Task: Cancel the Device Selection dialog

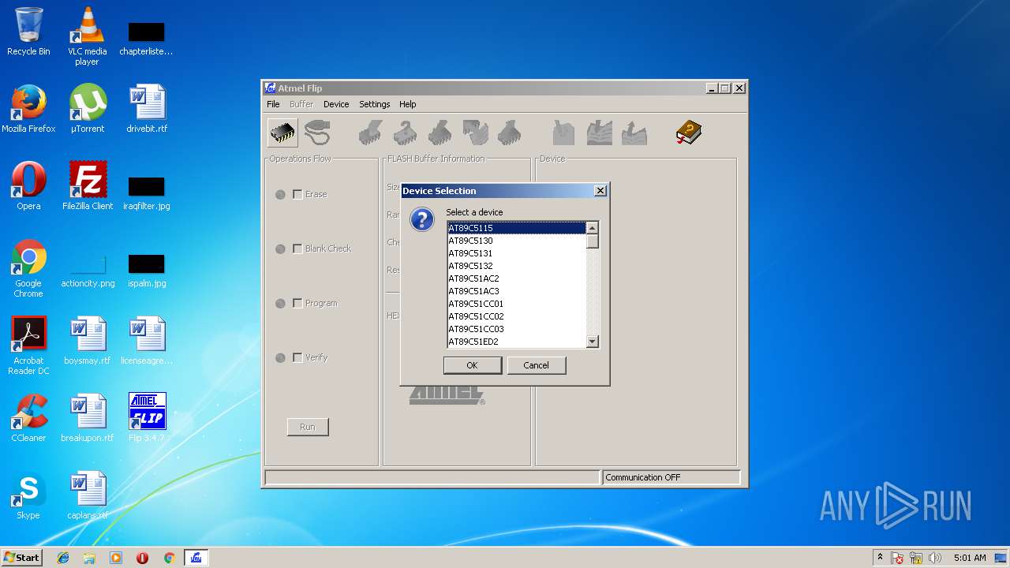Action: pos(536,365)
